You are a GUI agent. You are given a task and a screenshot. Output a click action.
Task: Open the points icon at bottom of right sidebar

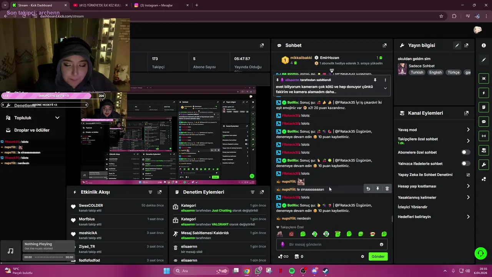point(484,179)
